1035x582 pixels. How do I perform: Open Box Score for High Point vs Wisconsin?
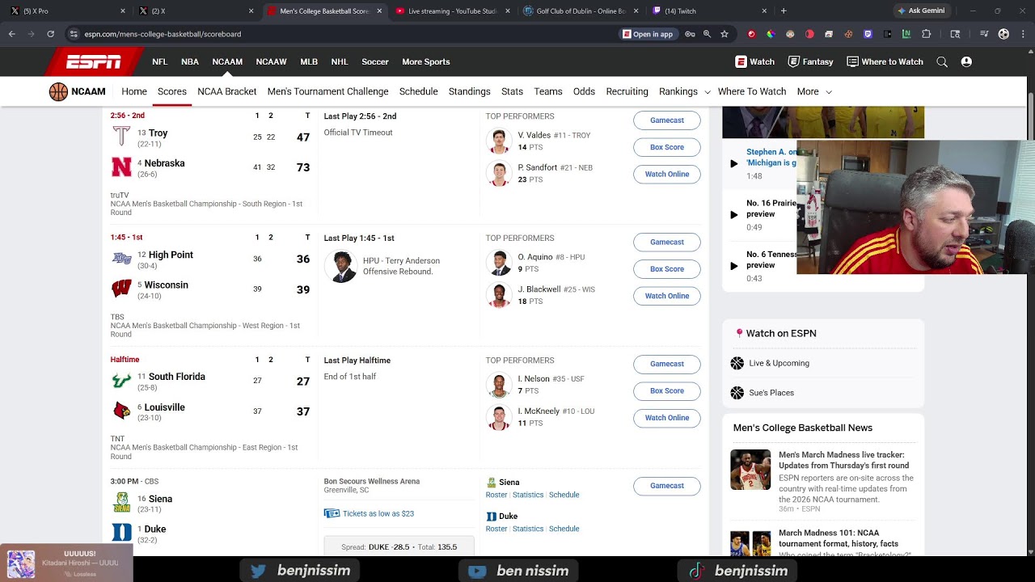[667, 269]
